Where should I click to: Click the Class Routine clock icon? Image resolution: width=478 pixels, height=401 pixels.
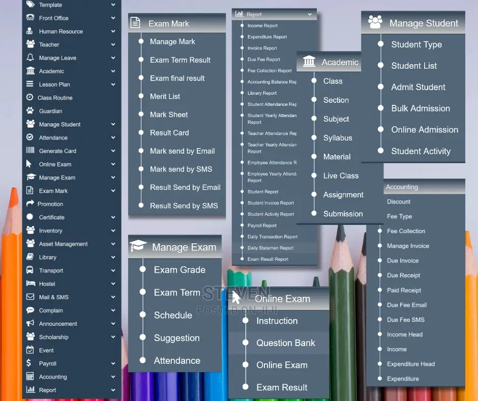[x=29, y=97]
